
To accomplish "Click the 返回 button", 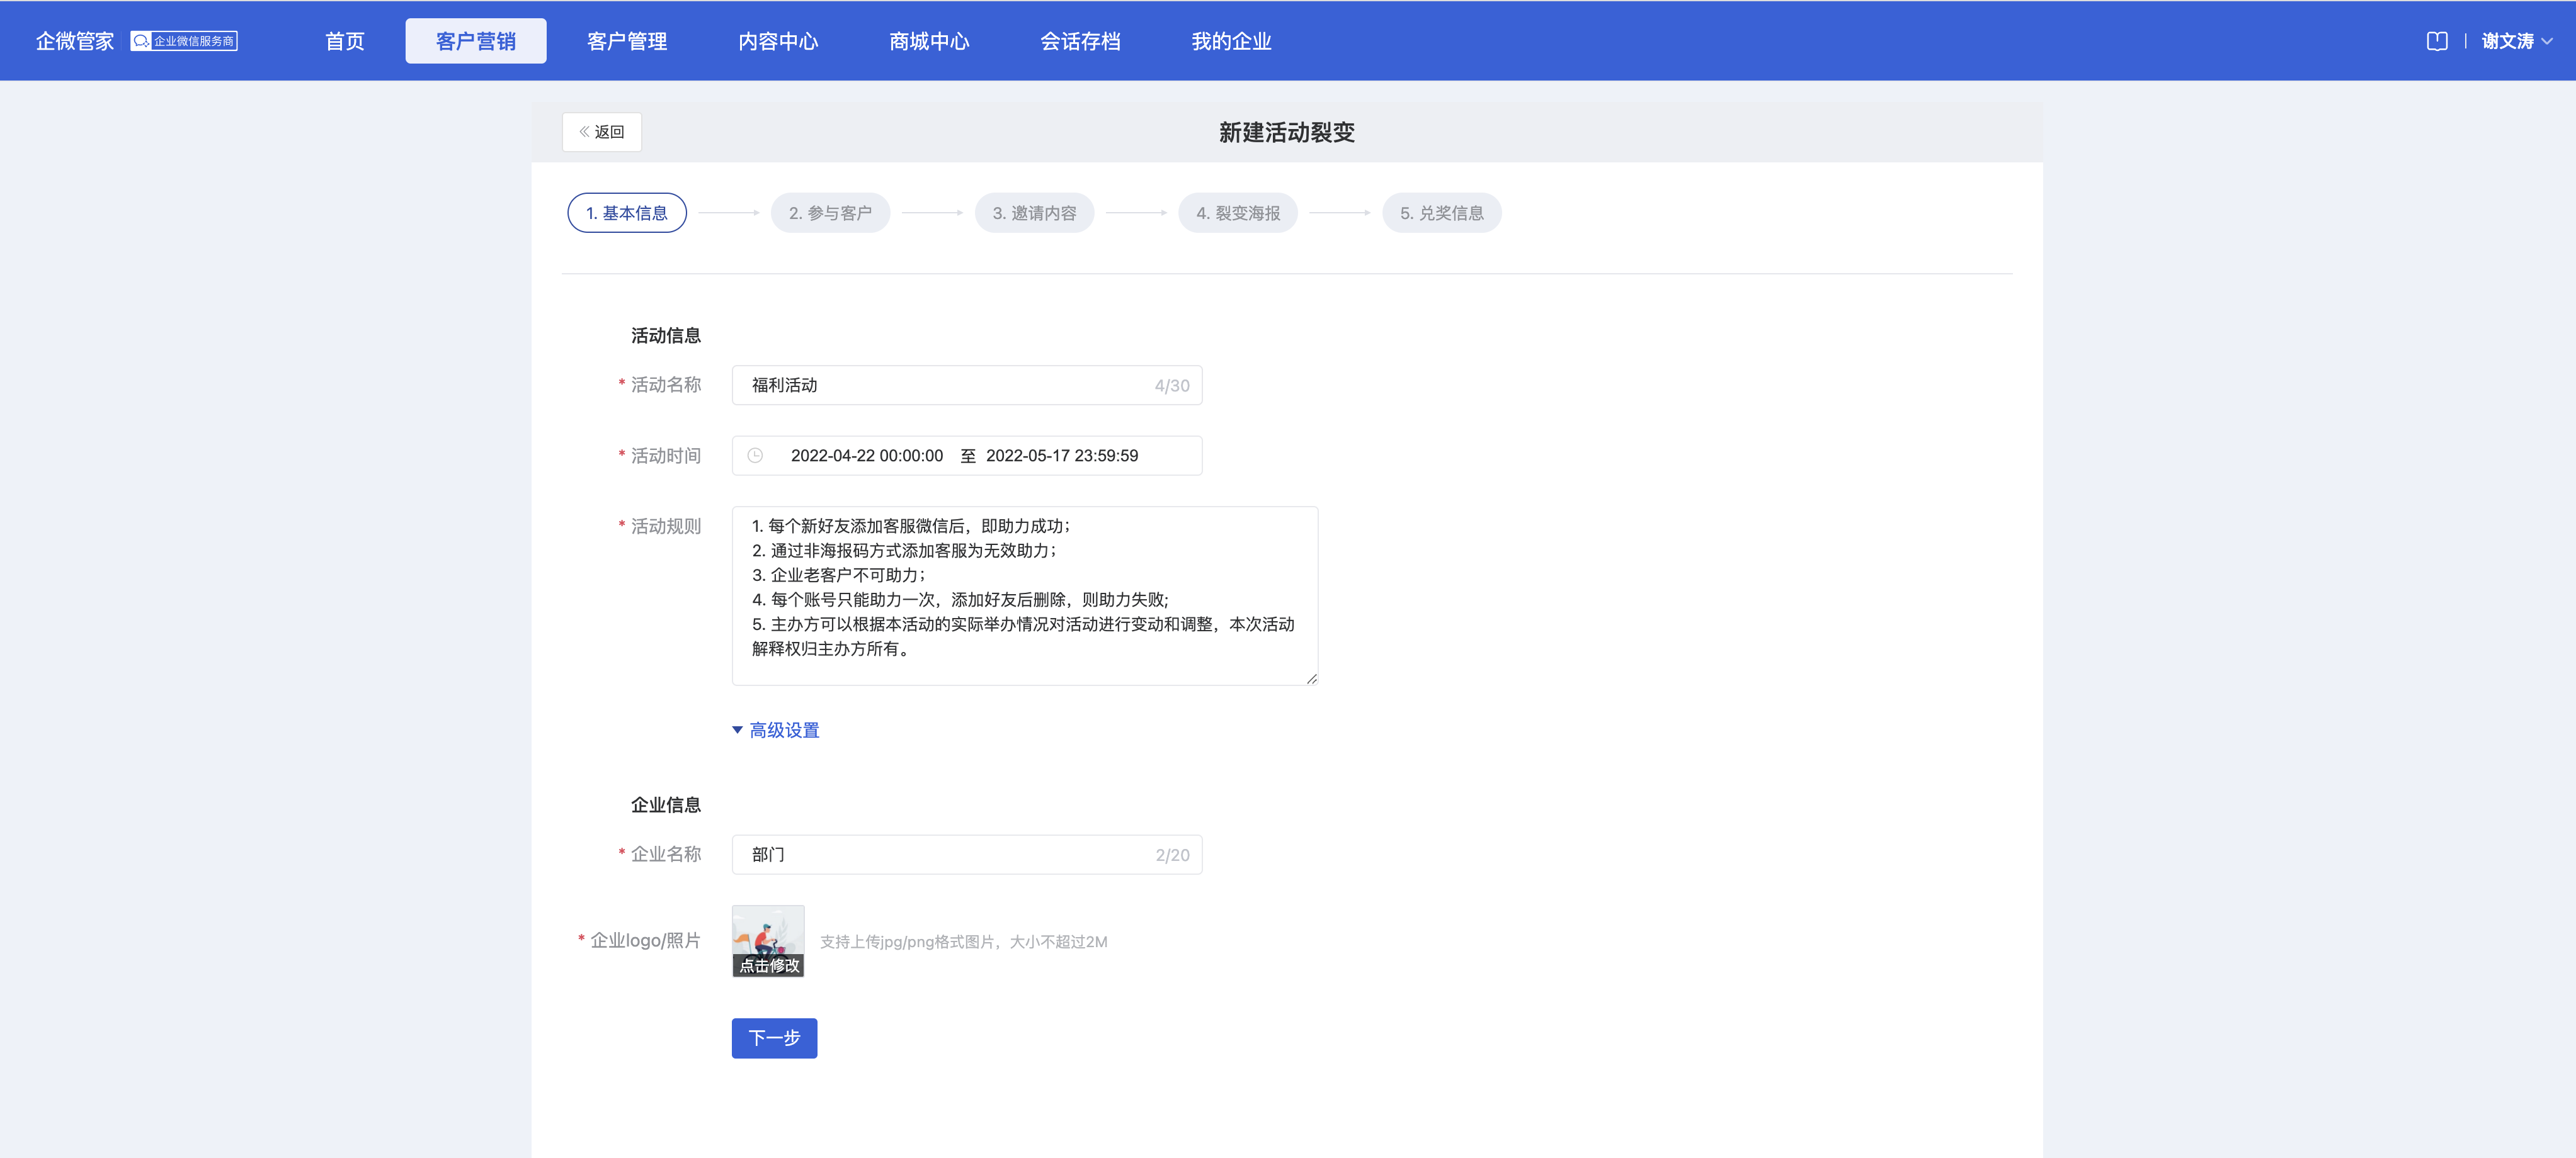I will [602, 132].
